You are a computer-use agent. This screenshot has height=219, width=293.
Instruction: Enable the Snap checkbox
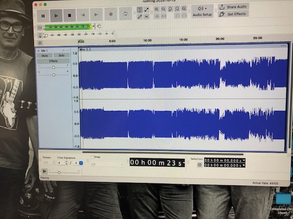(x=92, y=157)
